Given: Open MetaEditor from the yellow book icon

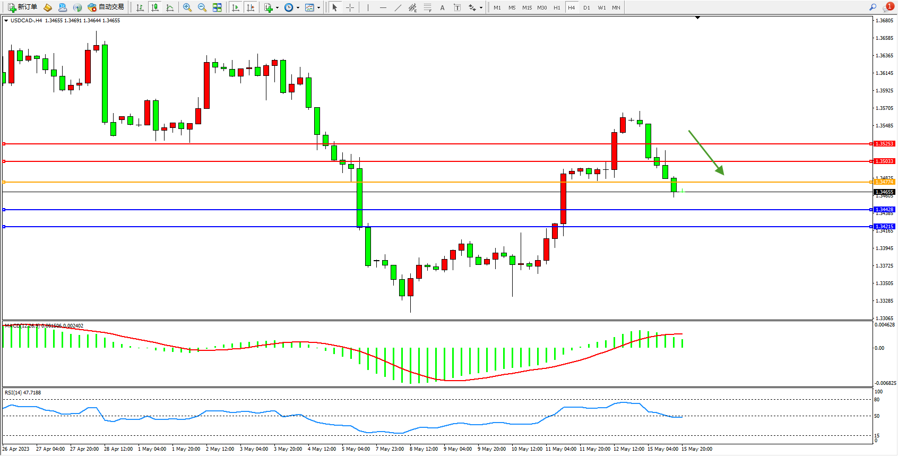Looking at the screenshot, I should click(48, 7).
